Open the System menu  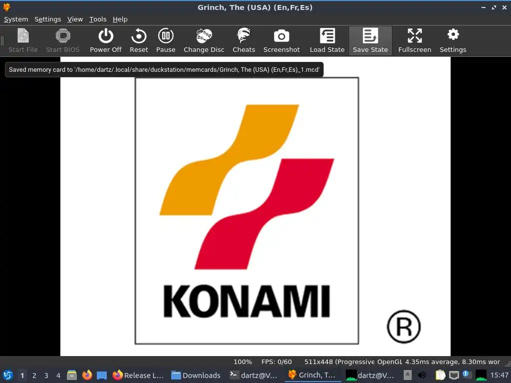point(16,19)
